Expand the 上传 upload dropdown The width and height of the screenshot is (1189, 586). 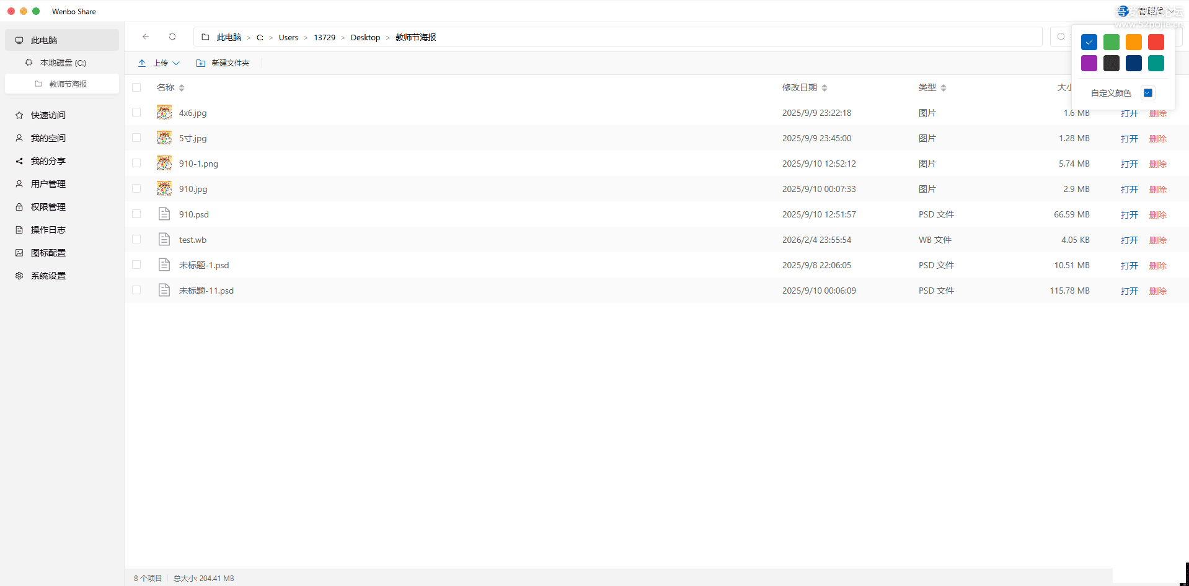(176, 63)
